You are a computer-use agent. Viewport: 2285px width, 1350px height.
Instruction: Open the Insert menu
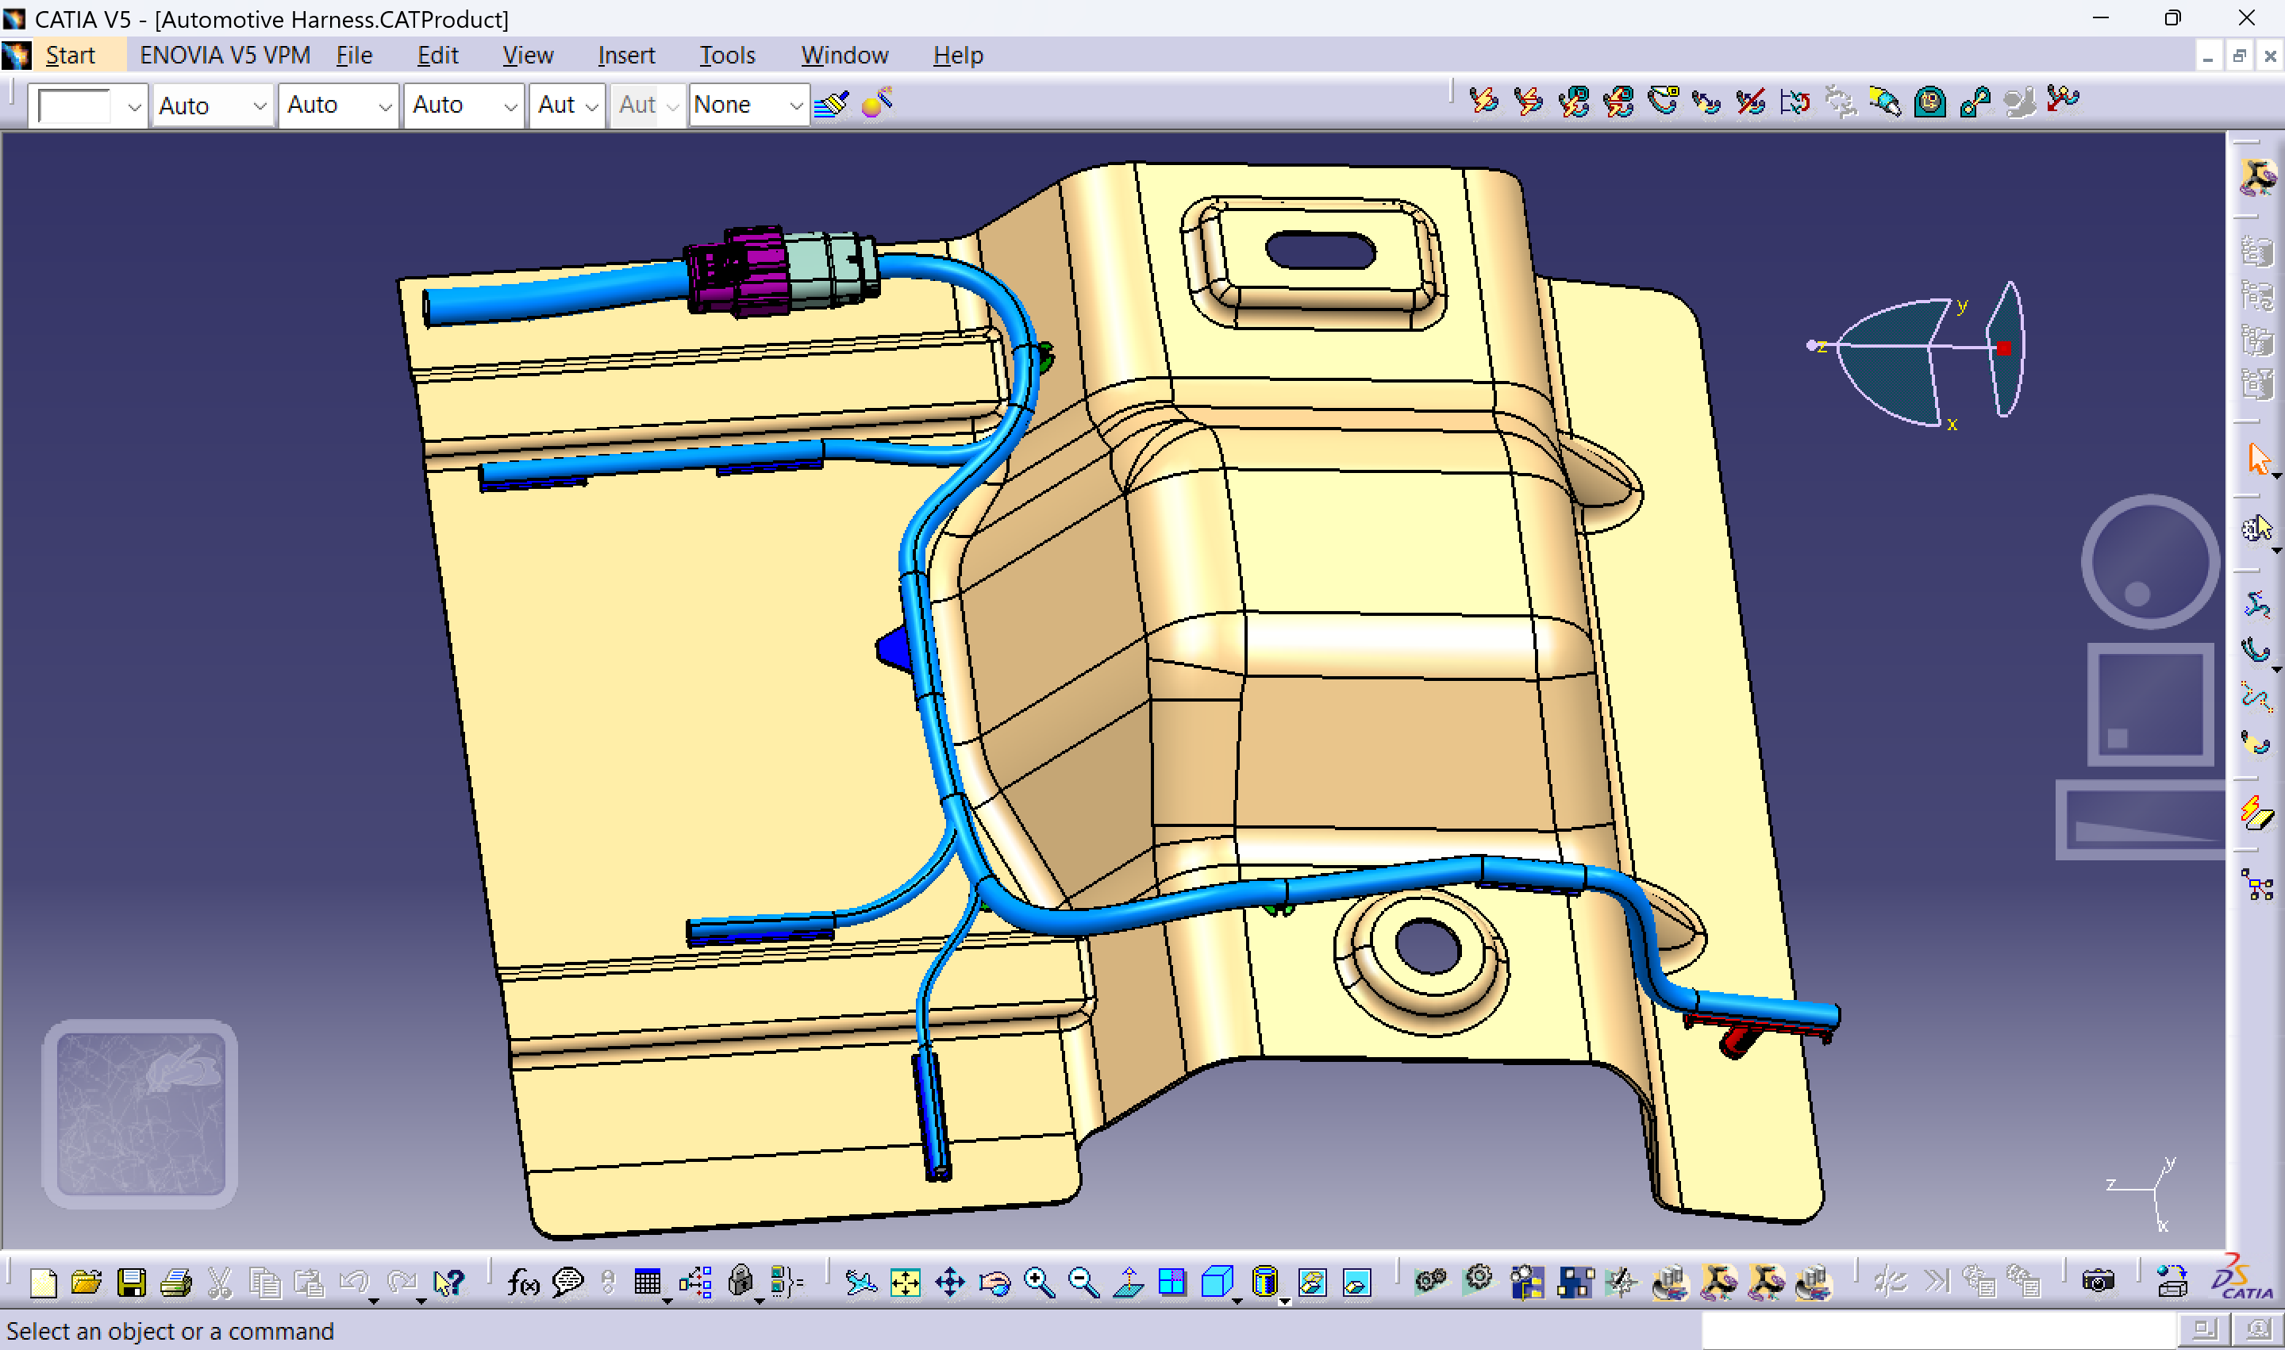[626, 56]
